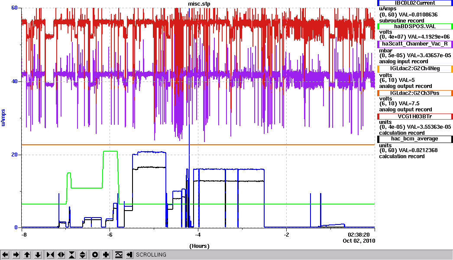Click the return-arrow scroll mode icon
This screenshot has height=260, width=453.
129,255
